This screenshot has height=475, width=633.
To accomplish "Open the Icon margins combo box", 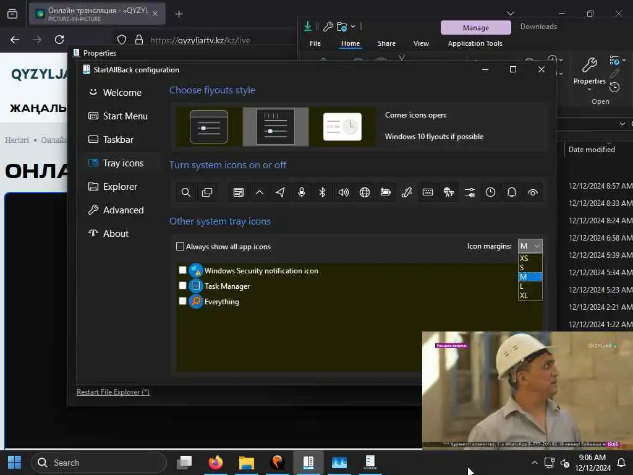I will (x=530, y=246).
